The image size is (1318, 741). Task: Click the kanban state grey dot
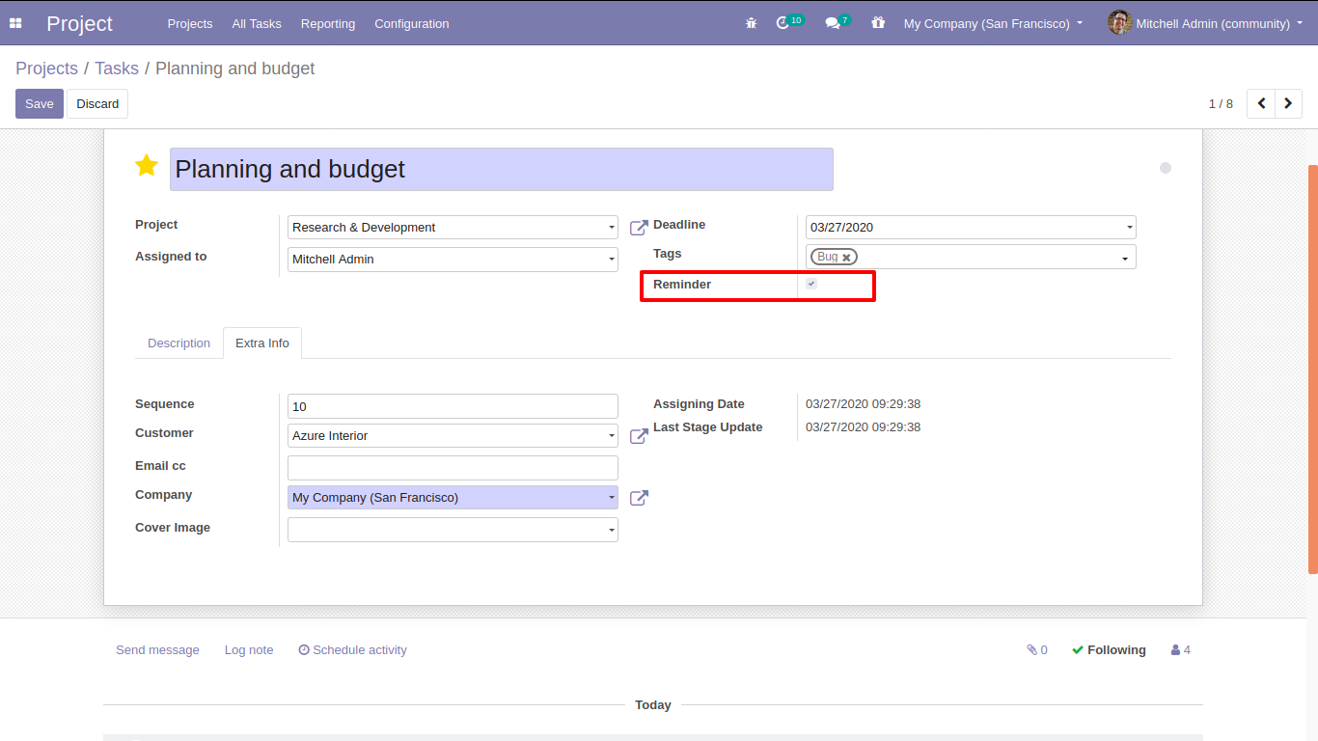pyautogui.click(x=1166, y=168)
